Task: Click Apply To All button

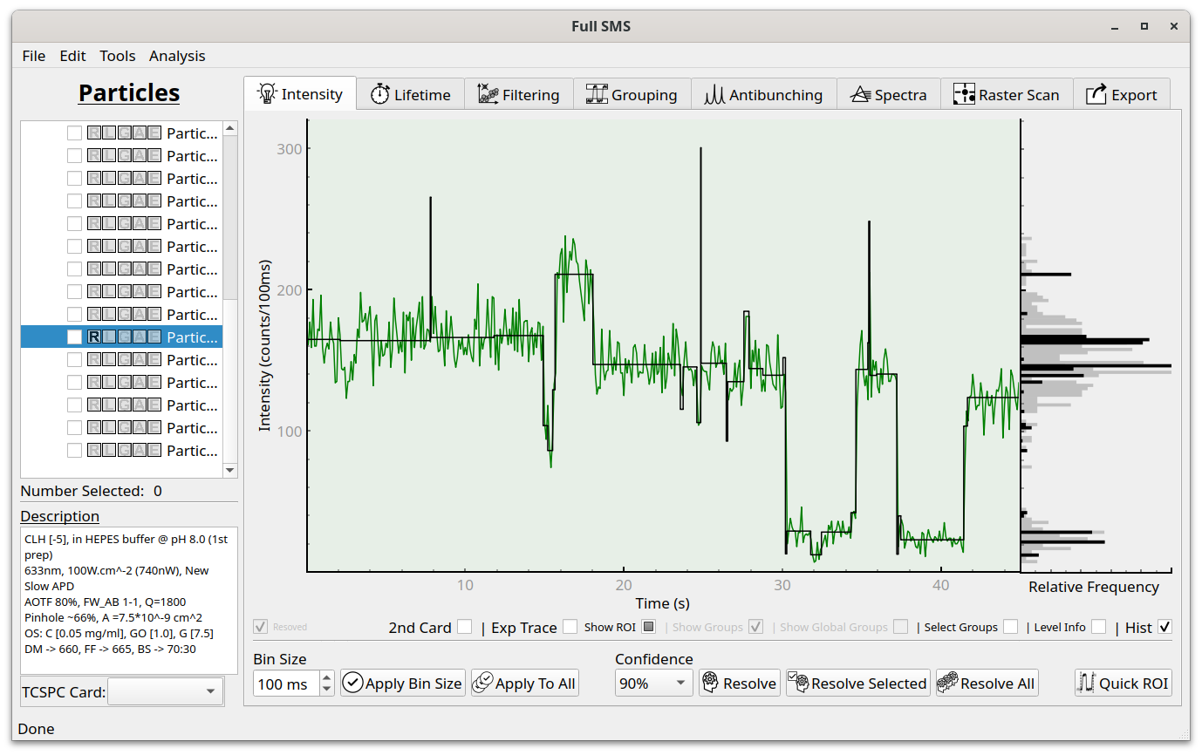Action: coord(524,684)
